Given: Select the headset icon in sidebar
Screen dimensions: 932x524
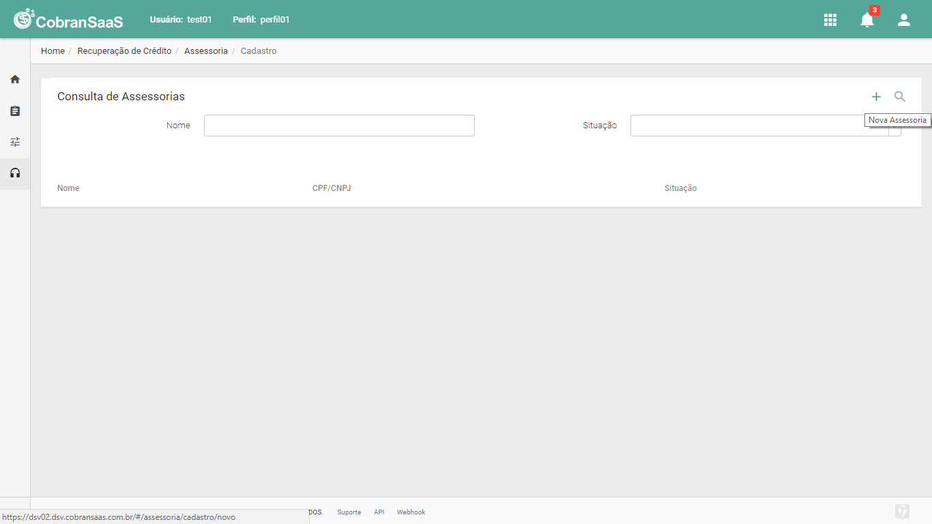Looking at the screenshot, I should 15,173.
